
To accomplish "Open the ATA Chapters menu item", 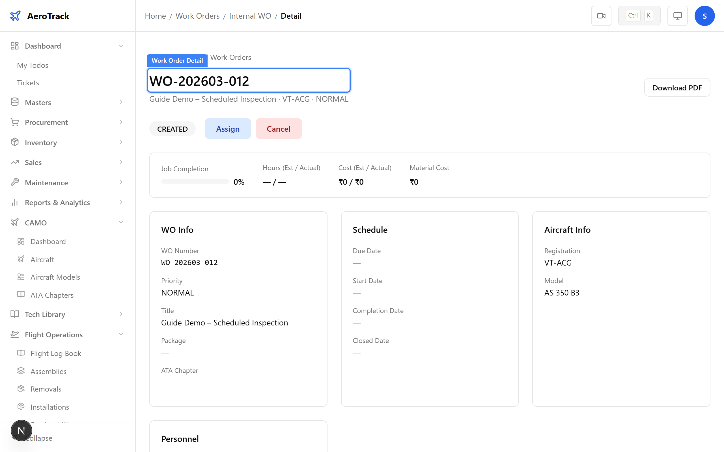I will [x=51, y=295].
